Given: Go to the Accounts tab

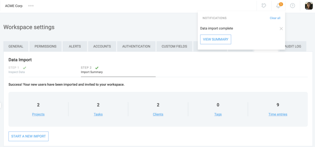Looking at the screenshot, I should click(x=102, y=46).
